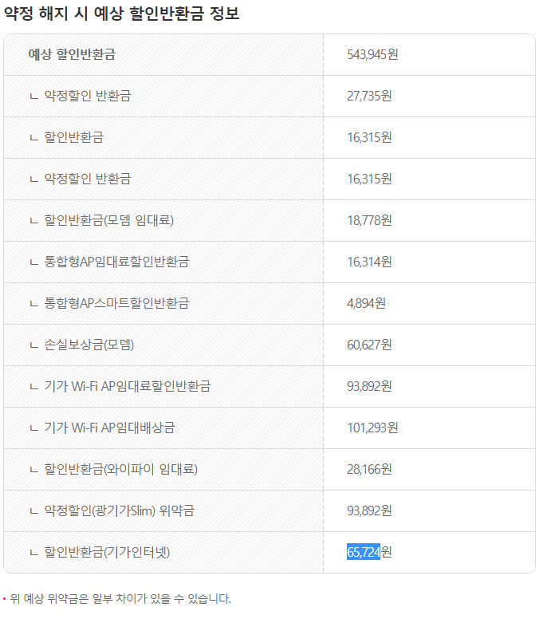
Task: Click the 18,778원 amount
Action: tap(369, 220)
